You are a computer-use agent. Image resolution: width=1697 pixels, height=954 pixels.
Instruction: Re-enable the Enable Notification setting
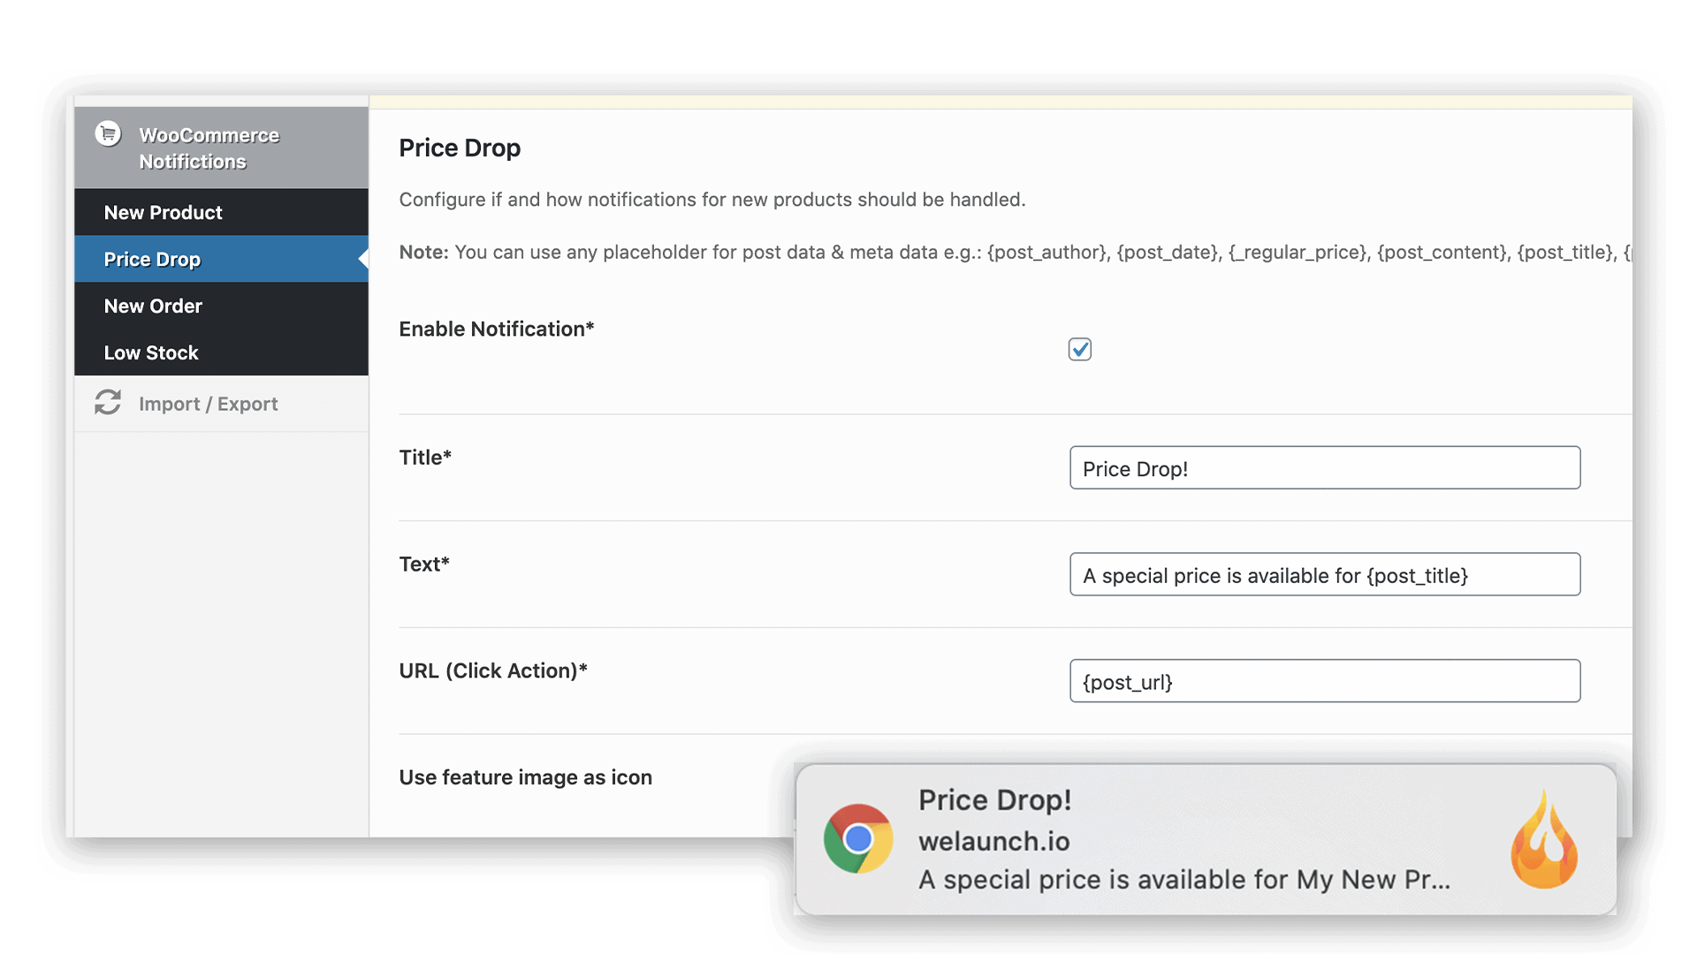coord(1079,349)
